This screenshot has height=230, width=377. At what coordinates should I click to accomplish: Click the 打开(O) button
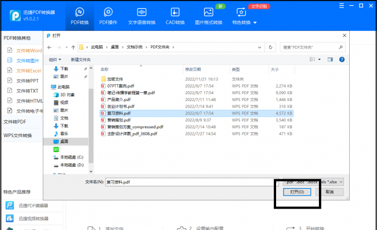(x=297, y=192)
